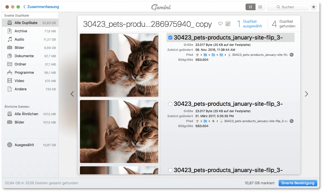Click the Audio music note icon
323x192 pixels.
tap(10, 39)
